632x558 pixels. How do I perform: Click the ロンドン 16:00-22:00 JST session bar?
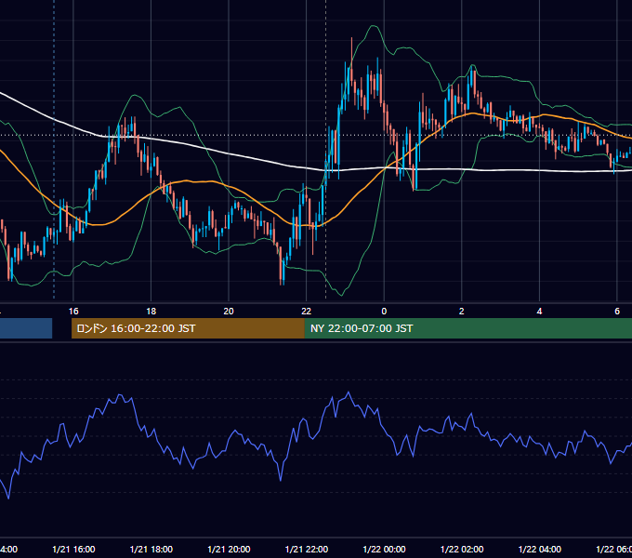tap(188, 328)
